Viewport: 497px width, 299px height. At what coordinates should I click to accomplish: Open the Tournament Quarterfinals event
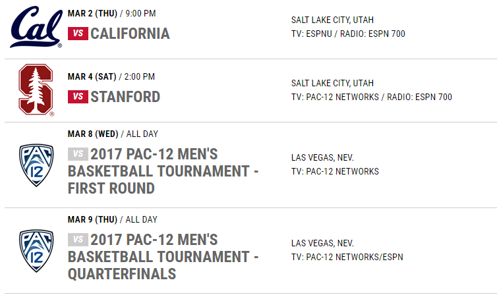click(x=163, y=257)
